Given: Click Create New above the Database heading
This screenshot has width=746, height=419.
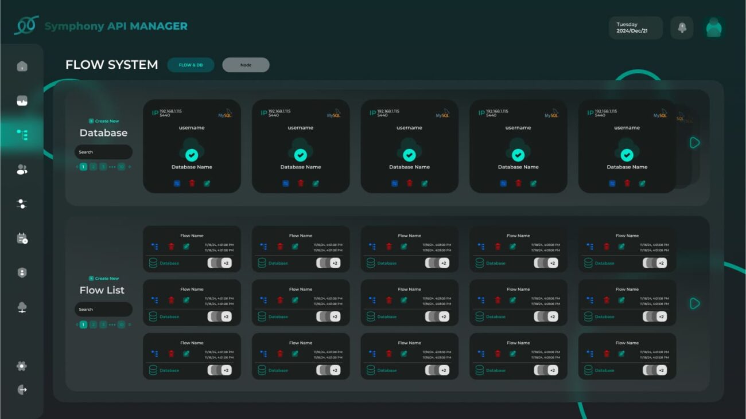Looking at the screenshot, I should (104, 121).
